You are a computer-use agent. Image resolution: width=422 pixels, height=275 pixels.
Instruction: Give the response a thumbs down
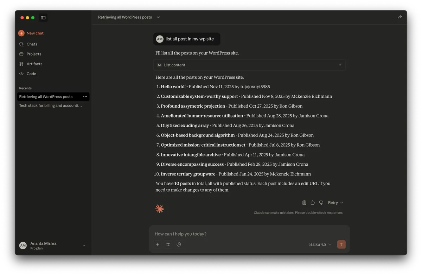tap(321, 203)
